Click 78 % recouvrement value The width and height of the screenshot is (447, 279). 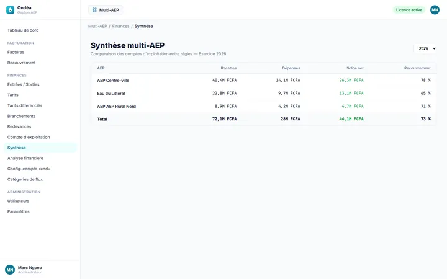pos(426,80)
